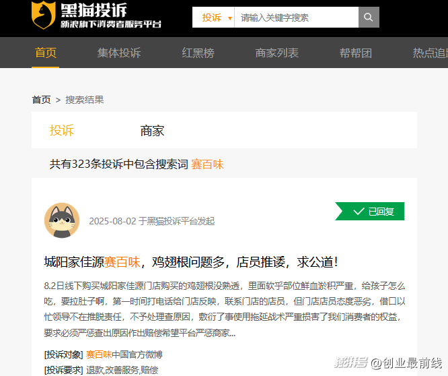Go to 首页 in navigation bar
Screen dimensions: 448x376
[46, 53]
